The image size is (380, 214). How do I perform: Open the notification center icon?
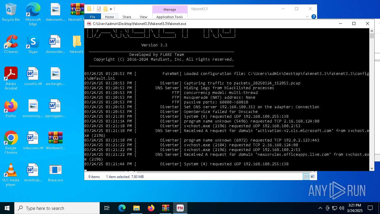point(370,208)
